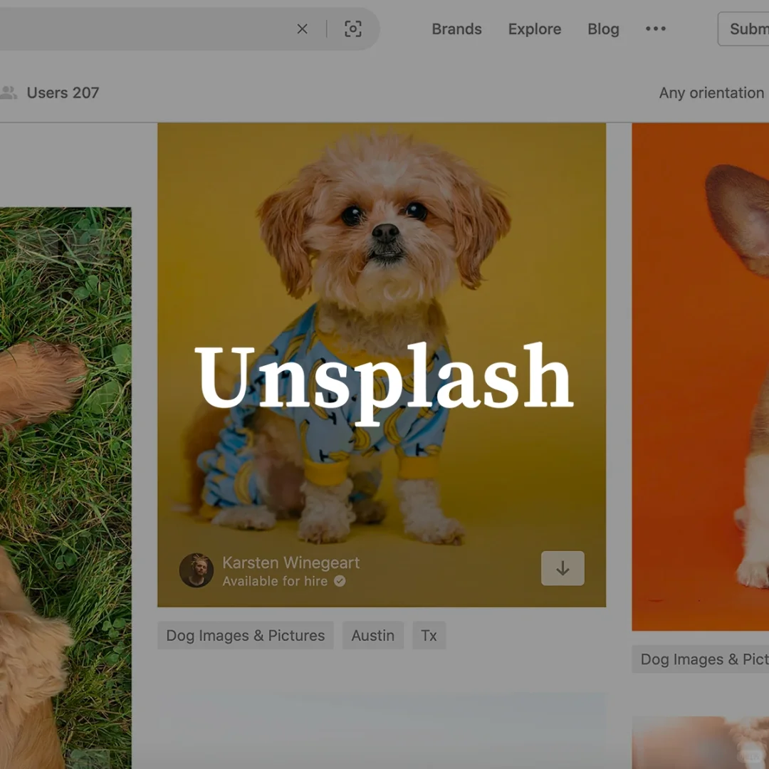Go to the Blog

[x=603, y=29]
